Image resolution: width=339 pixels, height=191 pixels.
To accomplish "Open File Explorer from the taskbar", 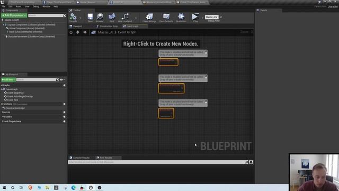I will 47,187.
